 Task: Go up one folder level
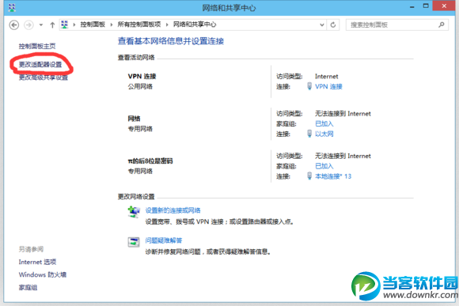(x=52, y=25)
